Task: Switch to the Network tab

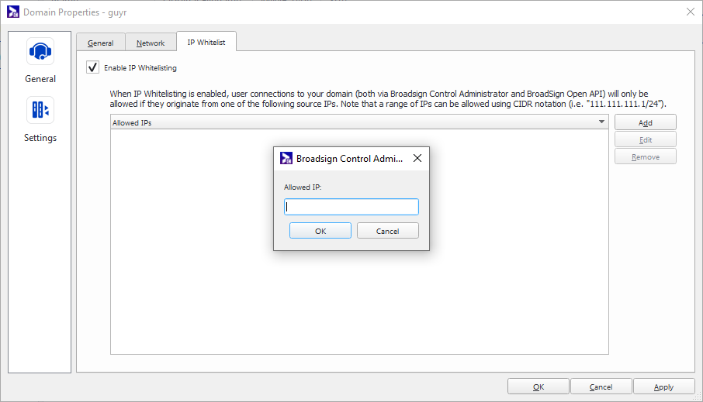Action: click(151, 43)
